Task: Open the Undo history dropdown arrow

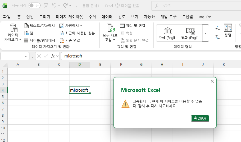Action: [x=59, y=6]
